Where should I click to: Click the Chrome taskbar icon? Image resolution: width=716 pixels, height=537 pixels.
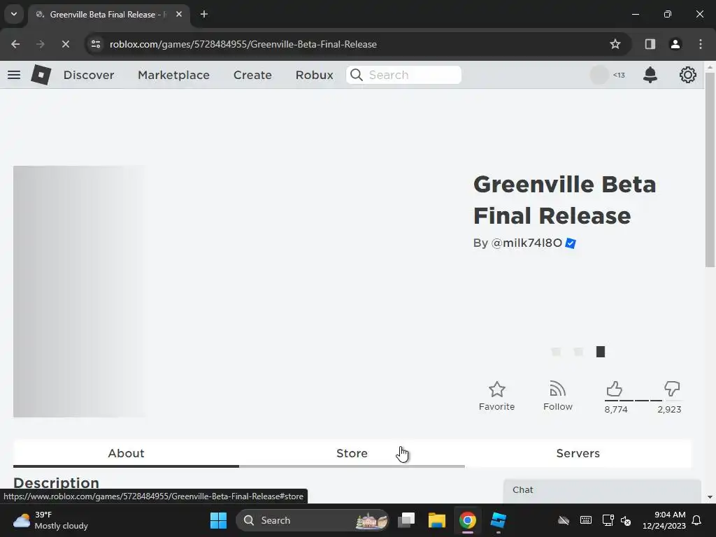[x=467, y=520]
